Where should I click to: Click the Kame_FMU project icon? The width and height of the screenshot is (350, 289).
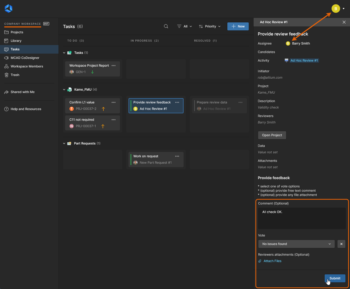(x=69, y=90)
